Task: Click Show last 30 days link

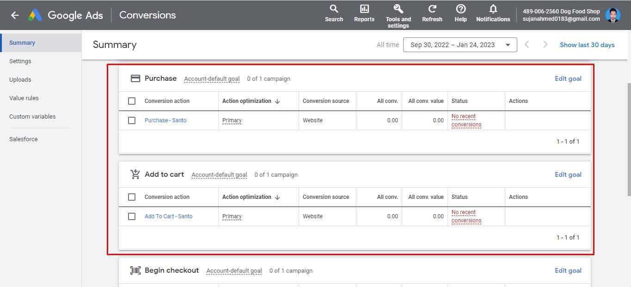Action: coord(587,45)
